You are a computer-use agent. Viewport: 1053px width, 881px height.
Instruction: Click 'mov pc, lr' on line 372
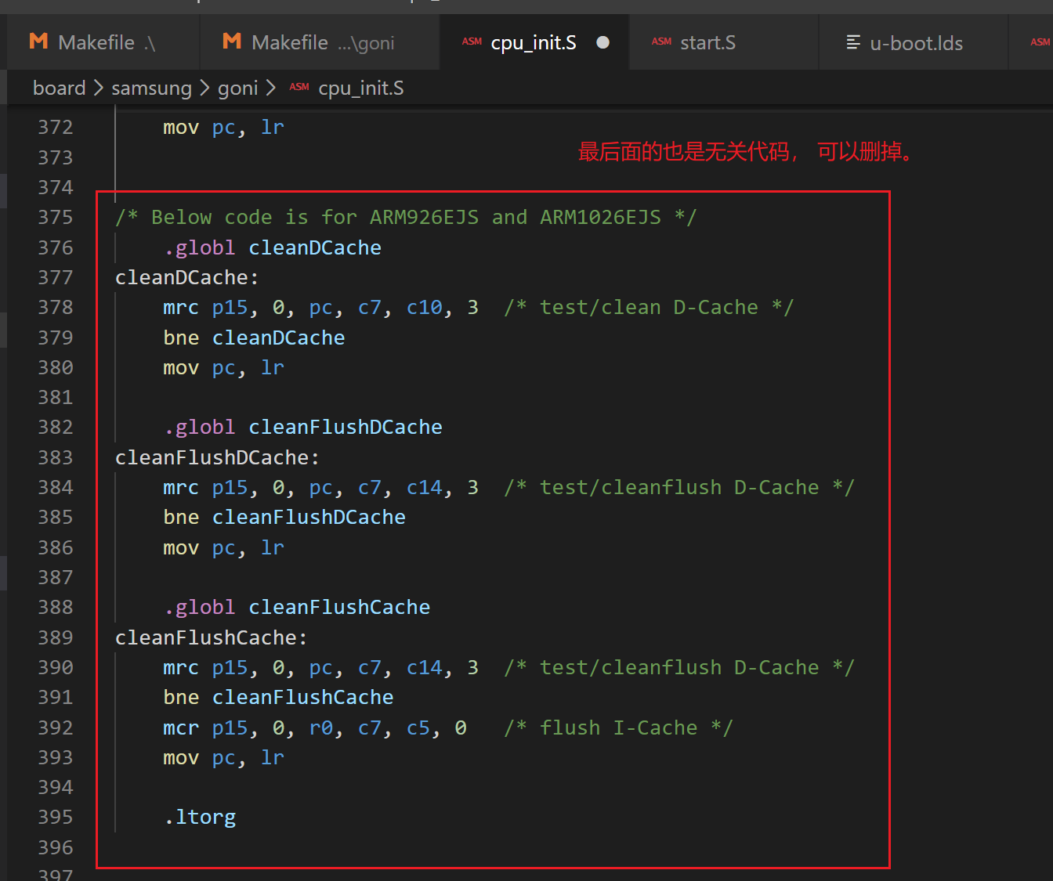click(223, 127)
